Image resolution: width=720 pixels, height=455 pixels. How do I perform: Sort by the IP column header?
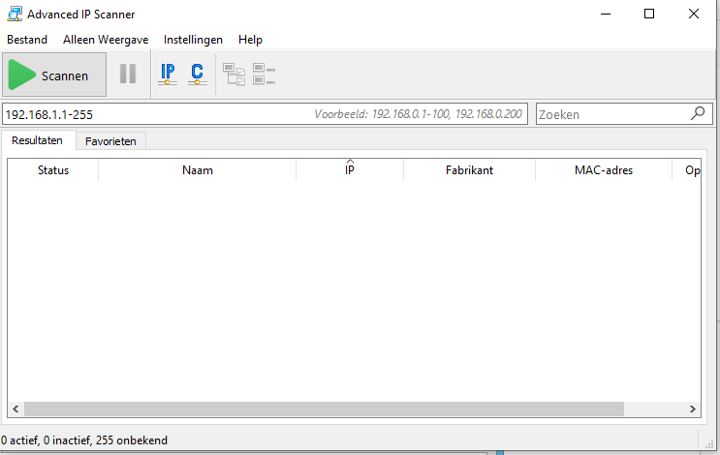pyautogui.click(x=350, y=170)
